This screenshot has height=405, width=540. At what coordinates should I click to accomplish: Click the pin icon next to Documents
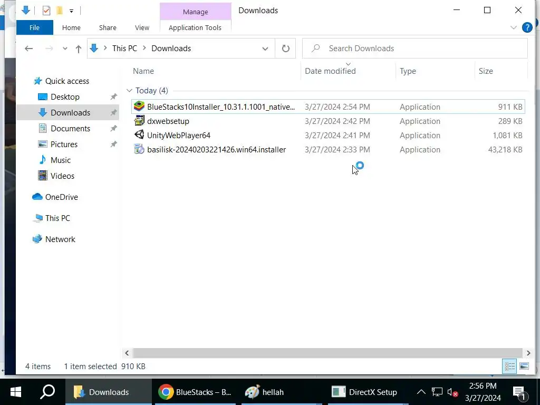[113, 129]
